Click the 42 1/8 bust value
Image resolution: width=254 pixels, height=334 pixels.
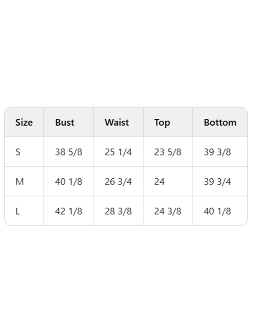69,211
